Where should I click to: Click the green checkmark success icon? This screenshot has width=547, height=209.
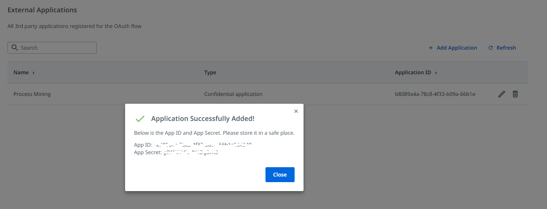(140, 119)
